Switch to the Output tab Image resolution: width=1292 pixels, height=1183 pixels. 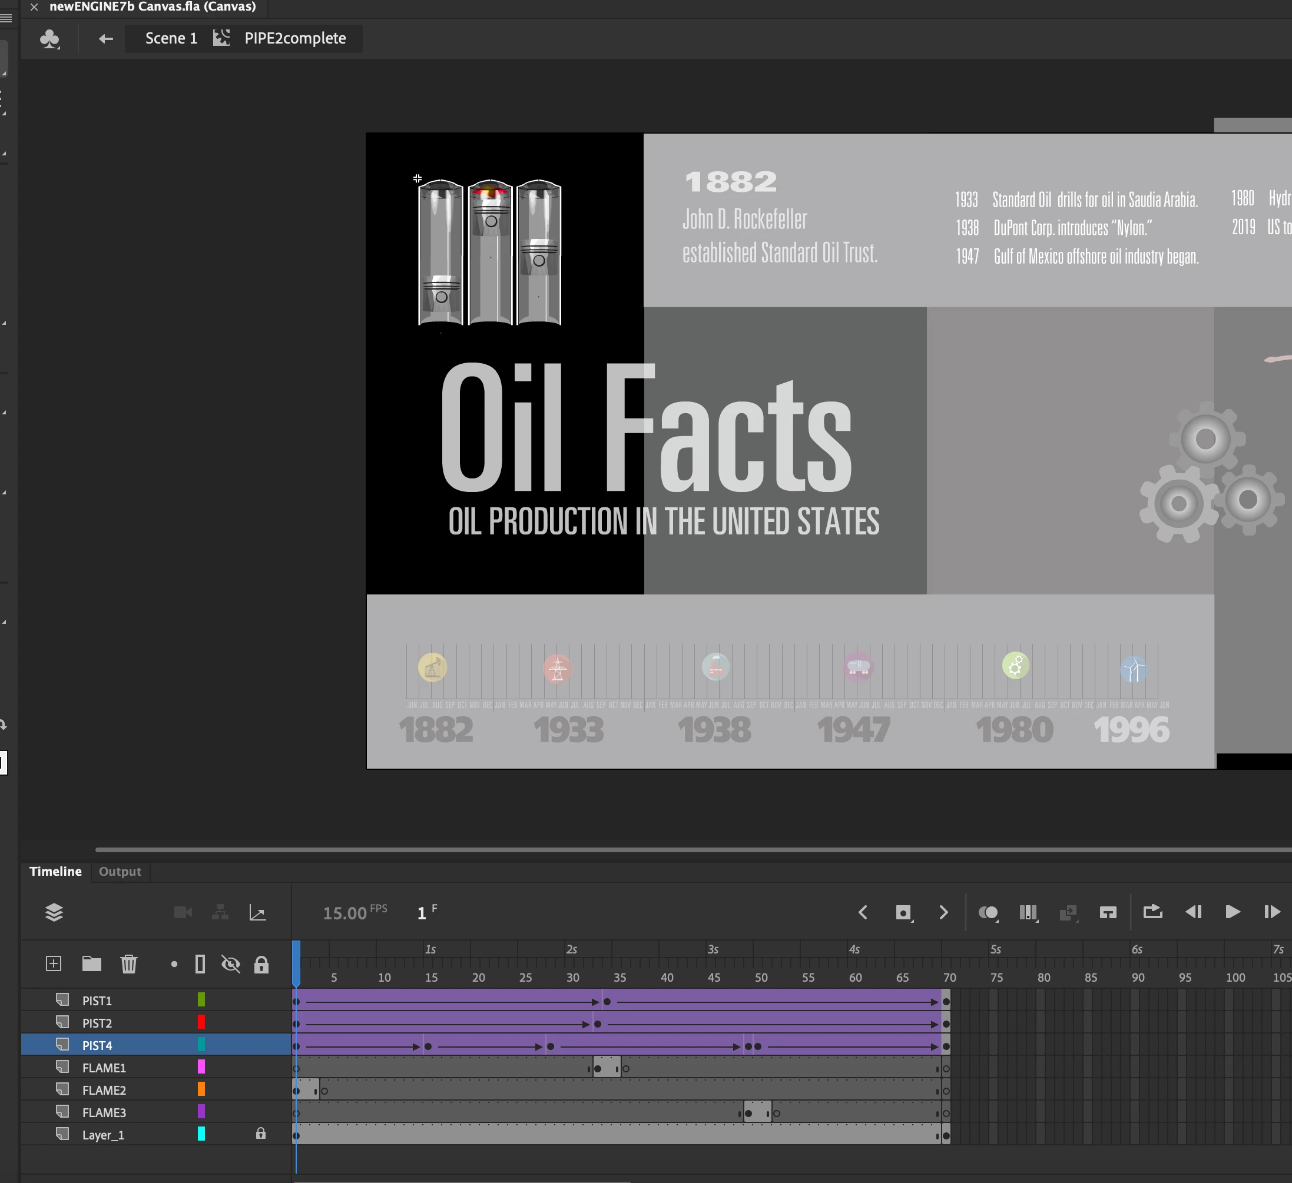coord(120,871)
